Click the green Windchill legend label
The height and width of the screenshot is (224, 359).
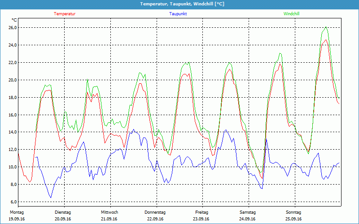coord(291,14)
